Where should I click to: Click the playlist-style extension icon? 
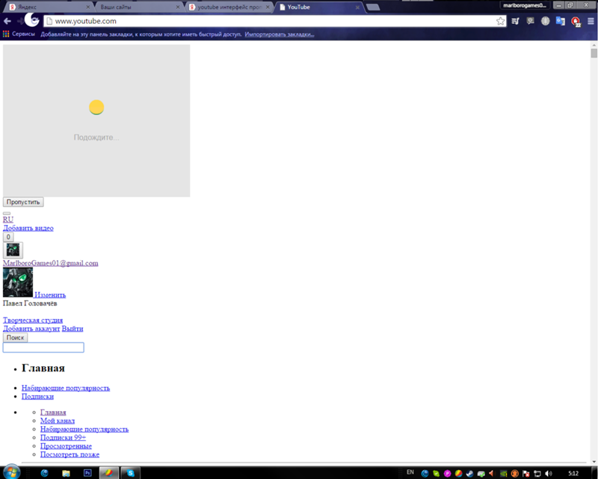click(515, 21)
